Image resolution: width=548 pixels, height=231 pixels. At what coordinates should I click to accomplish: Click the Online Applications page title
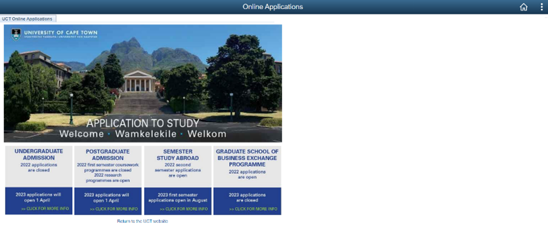point(273,6)
